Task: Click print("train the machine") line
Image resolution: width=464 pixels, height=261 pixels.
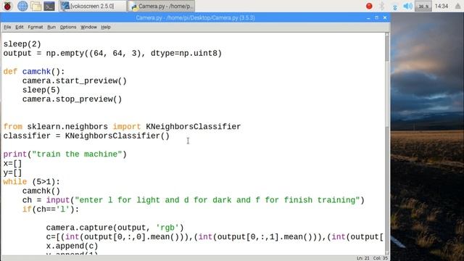Action: tap(65, 154)
